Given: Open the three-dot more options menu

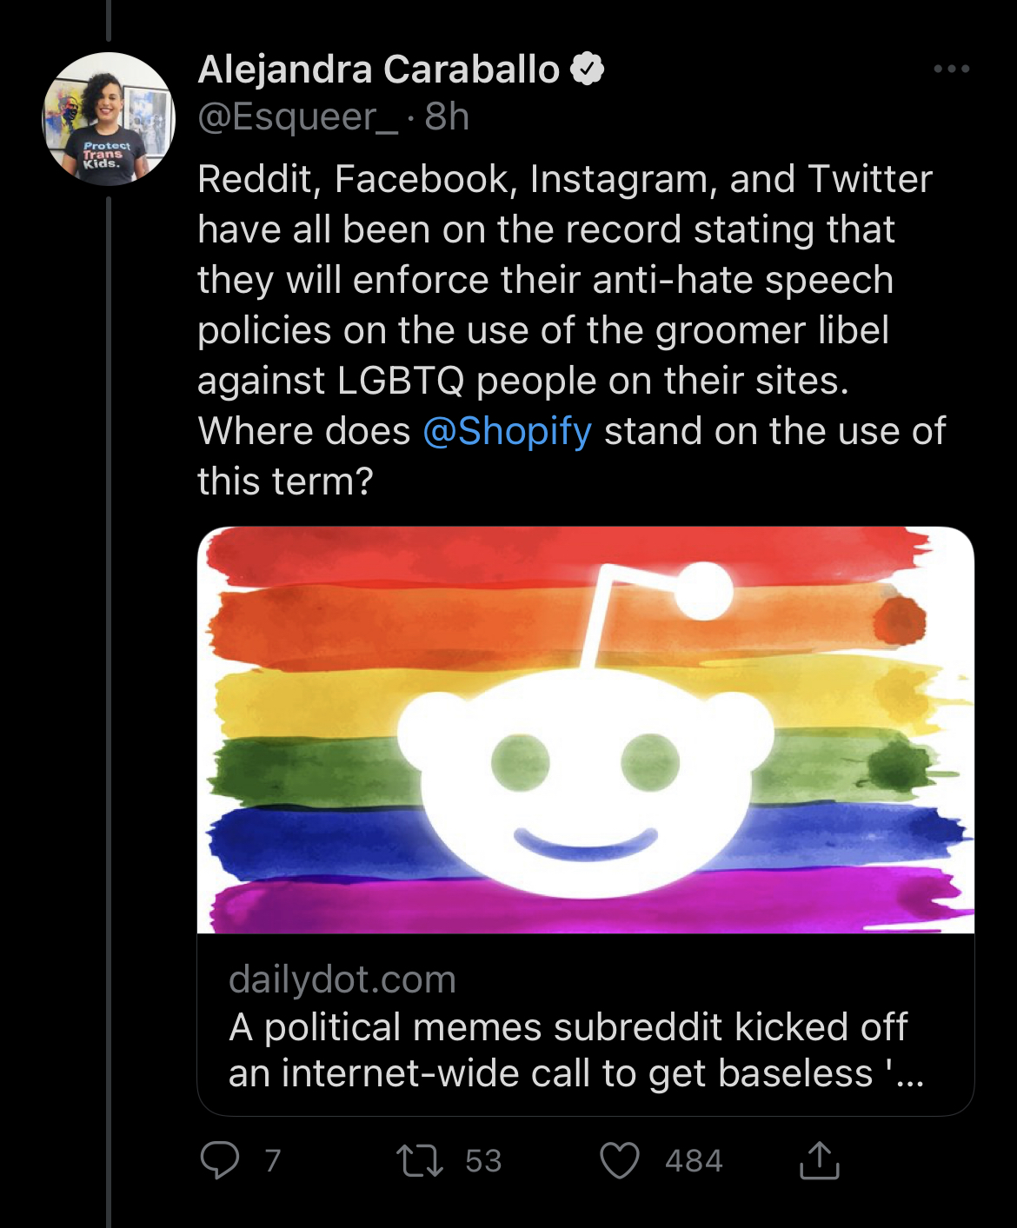Looking at the screenshot, I should point(951,69).
